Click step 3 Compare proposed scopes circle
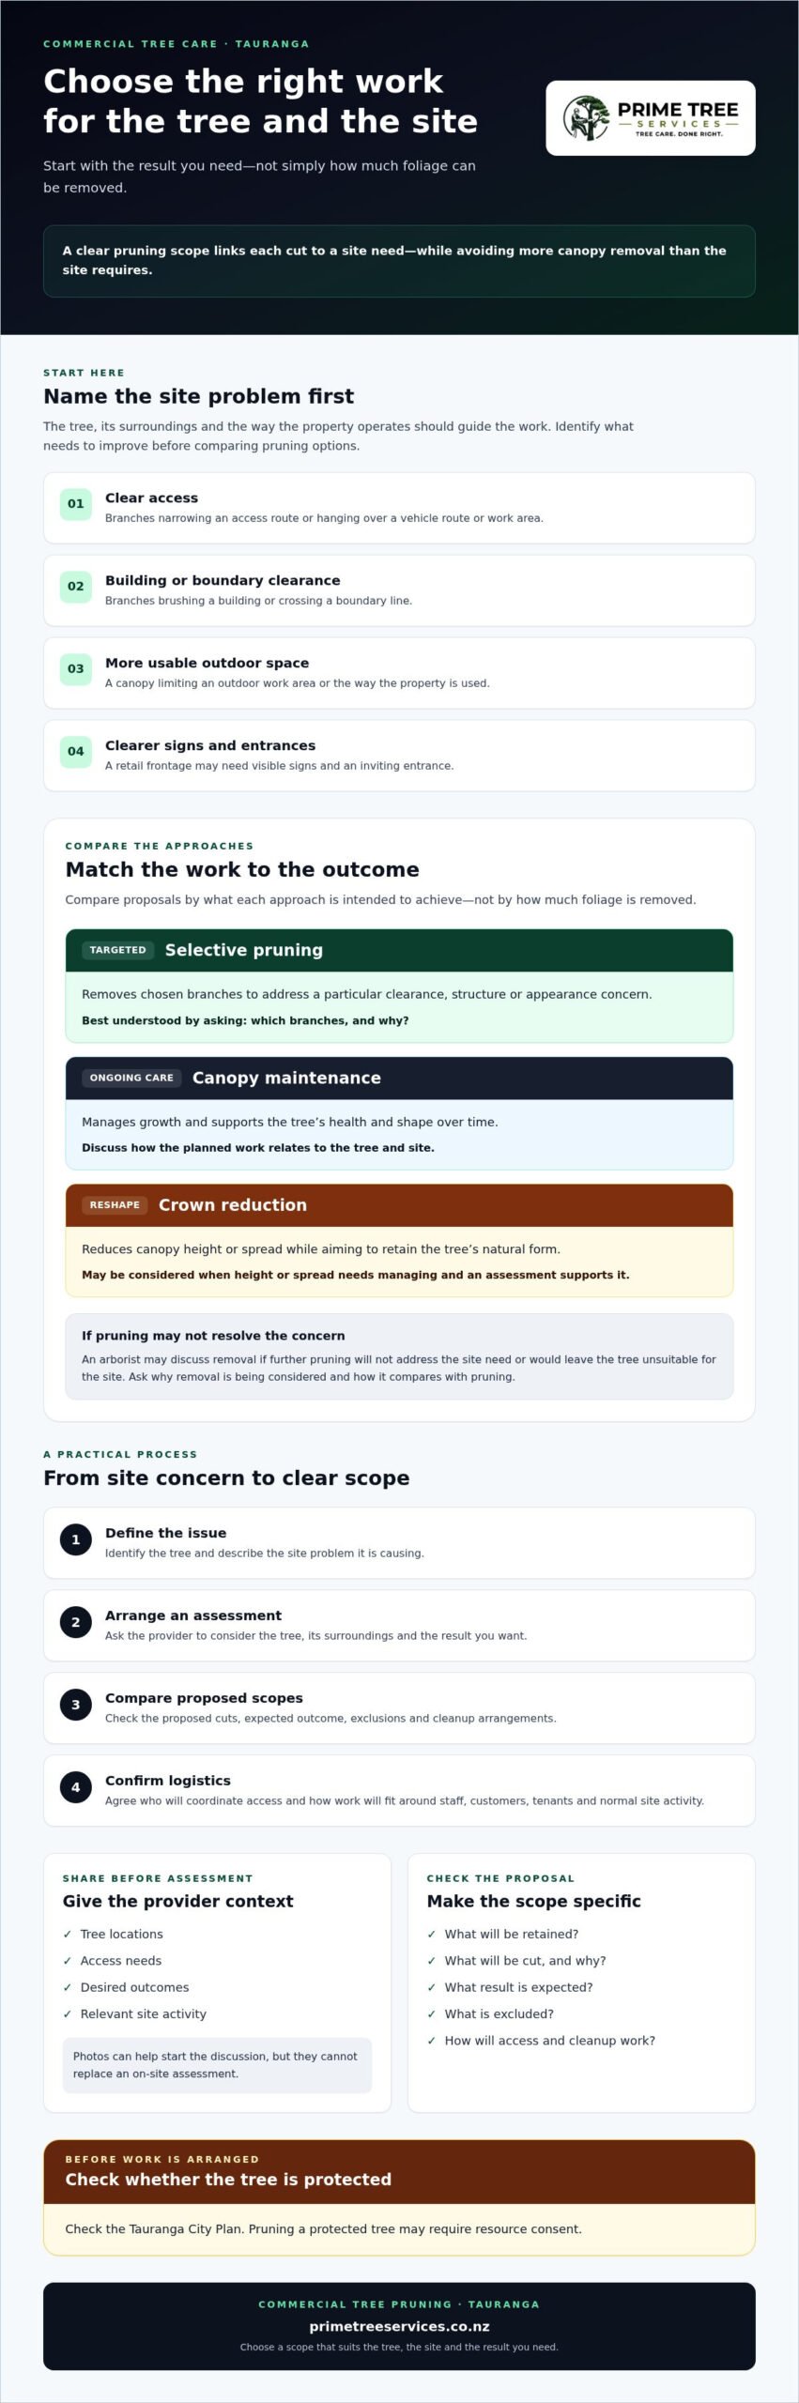 click(76, 1705)
